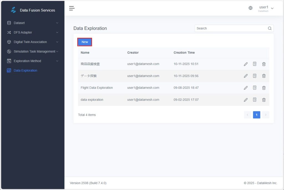Screen dimensions: 284x190
Task: Click the Search input field
Action: point(230,28)
